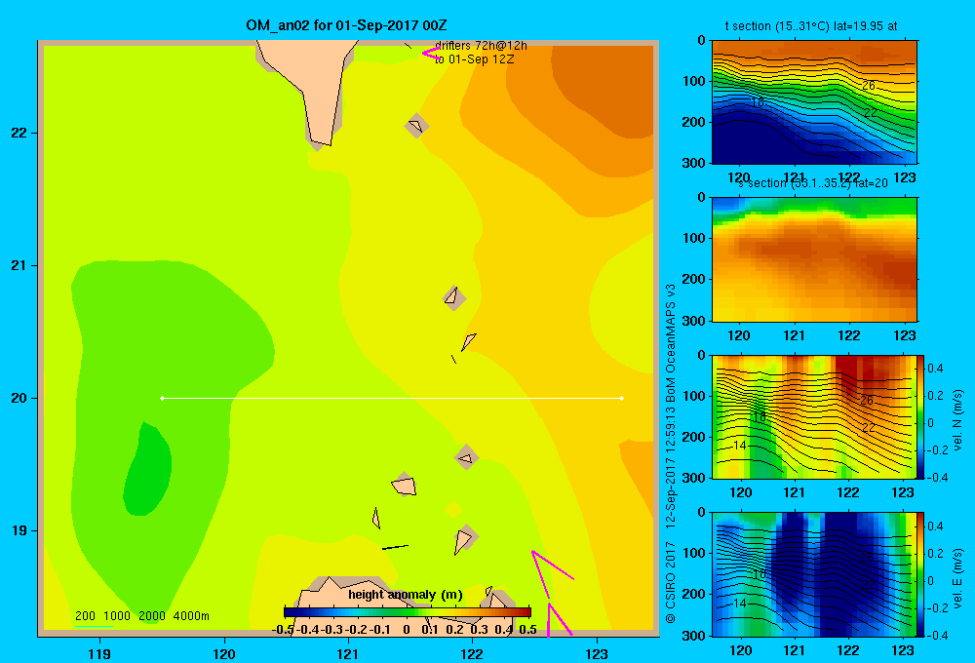Click depth label 100 on the salinity section axis
Screen dimensions: 975x663
click(694, 238)
